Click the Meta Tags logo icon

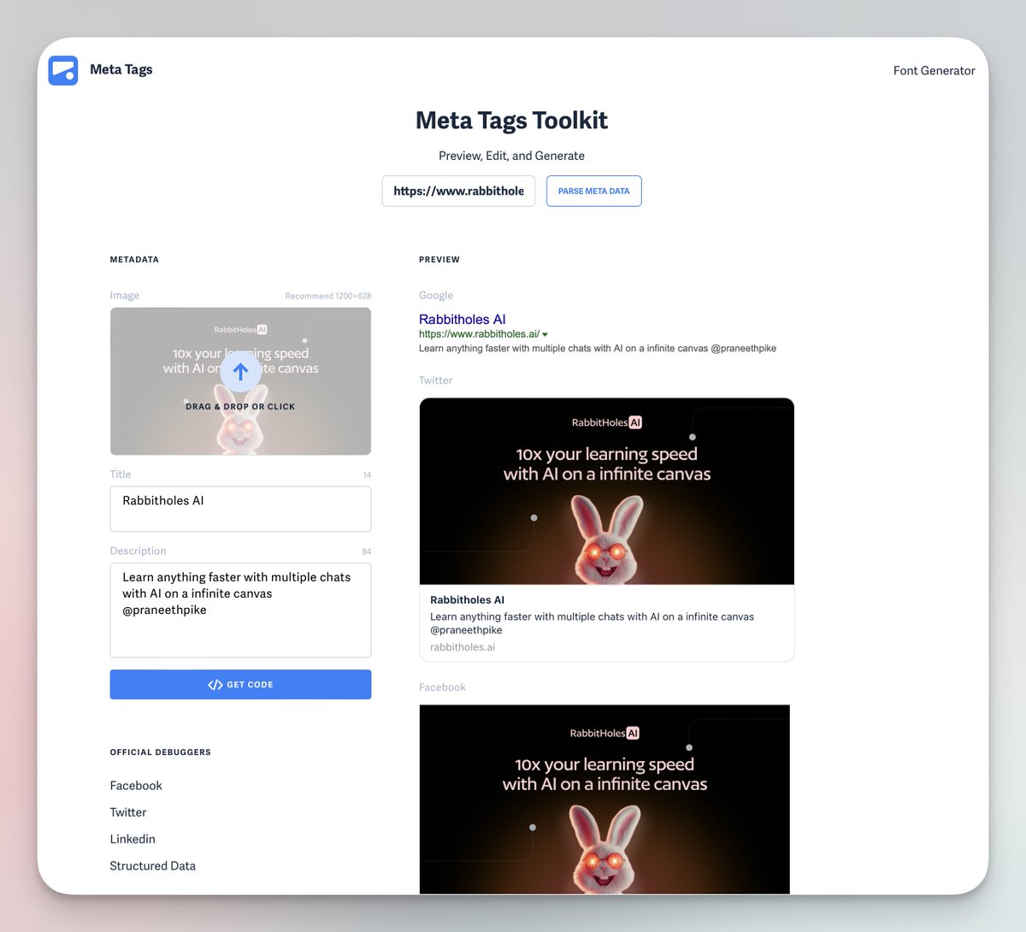point(63,70)
